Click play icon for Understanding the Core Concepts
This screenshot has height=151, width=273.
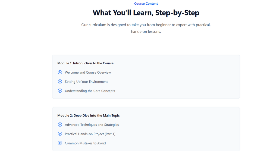[x=60, y=91]
